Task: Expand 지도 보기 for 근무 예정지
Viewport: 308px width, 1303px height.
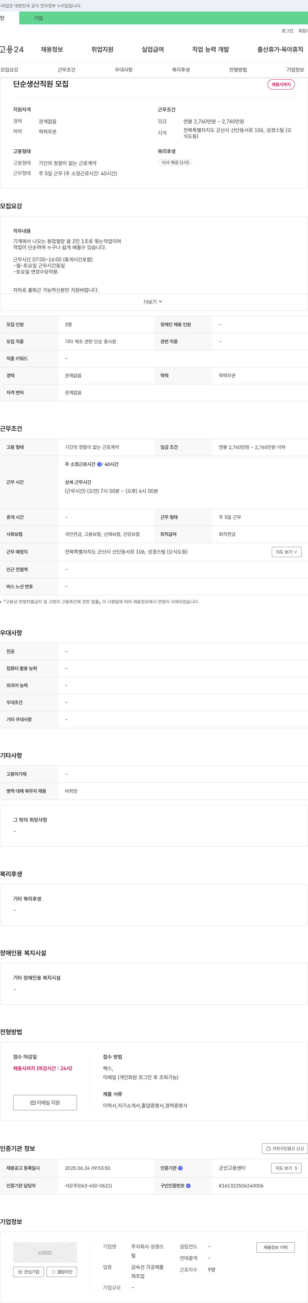Action: [286, 552]
